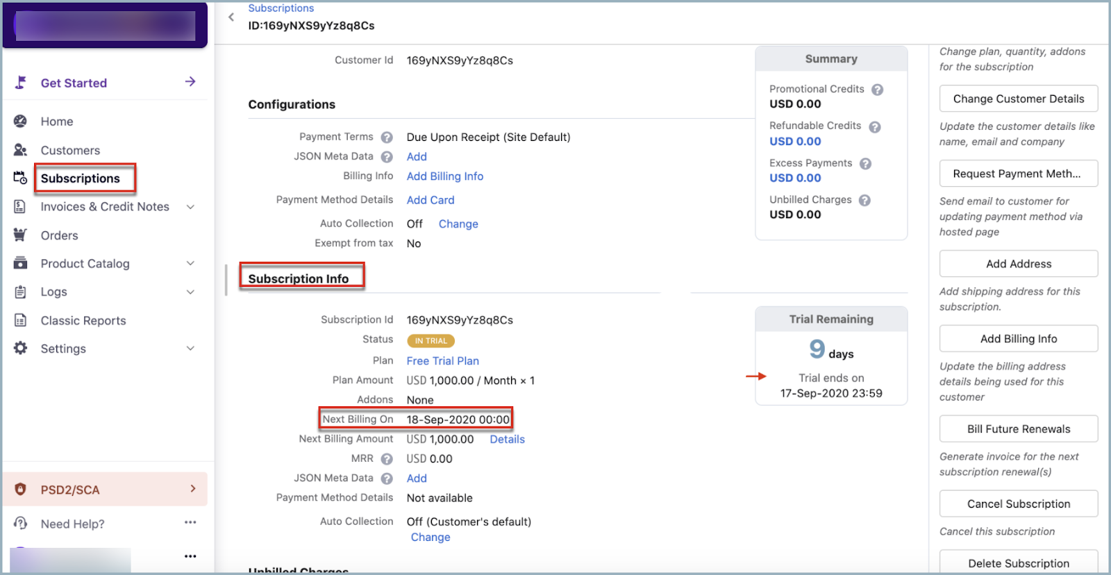Click help icon beside Payment Terms

(x=387, y=137)
